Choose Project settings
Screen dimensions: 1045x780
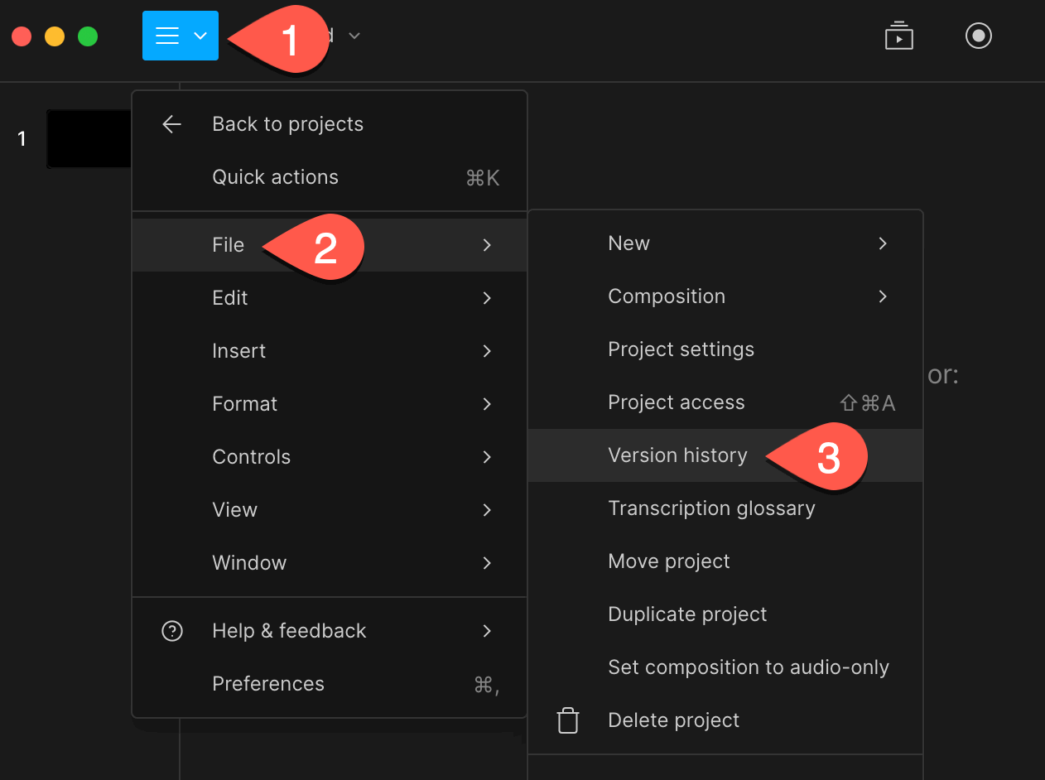[681, 349]
